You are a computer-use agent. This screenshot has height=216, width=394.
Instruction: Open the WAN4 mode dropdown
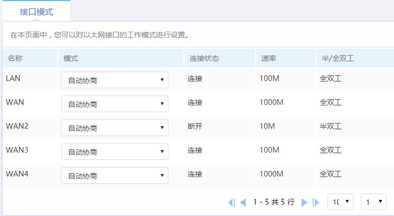[114, 176]
